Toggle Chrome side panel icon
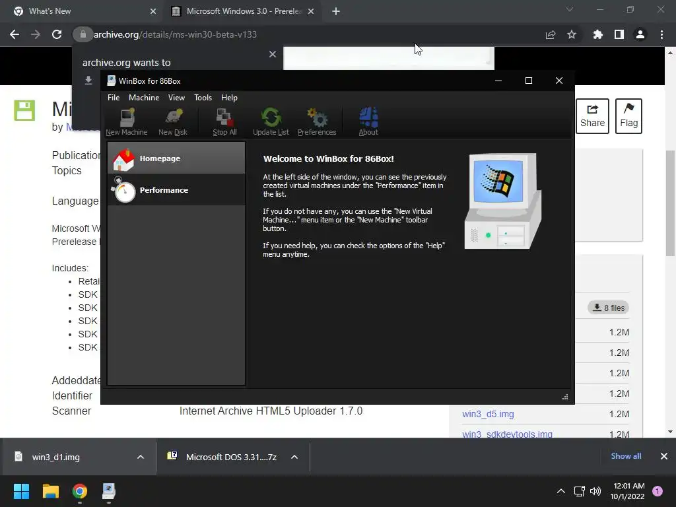Screen dimensions: 676x507 click(x=619, y=34)
